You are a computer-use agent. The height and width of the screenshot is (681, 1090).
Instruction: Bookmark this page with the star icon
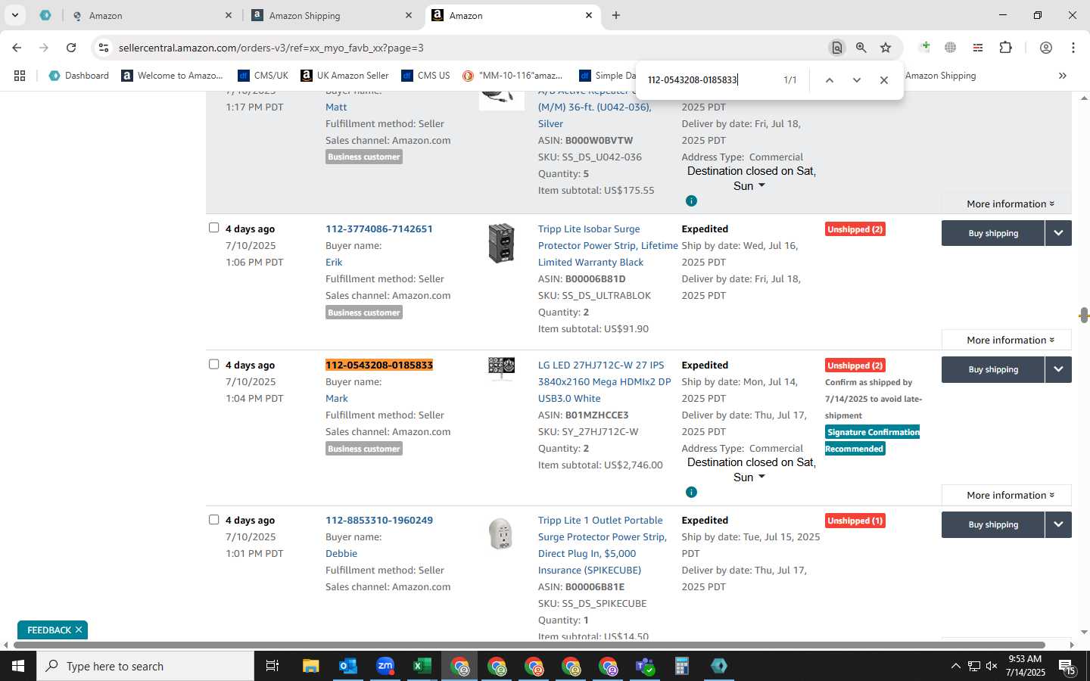click(886, 48)
